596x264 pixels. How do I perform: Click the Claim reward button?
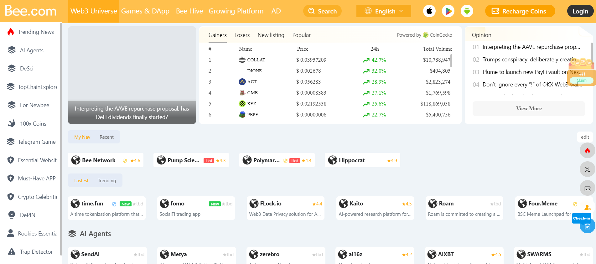[x=581, y=80]
